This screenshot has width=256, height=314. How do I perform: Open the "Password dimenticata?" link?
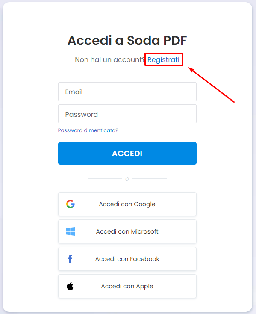pos(88,130)
